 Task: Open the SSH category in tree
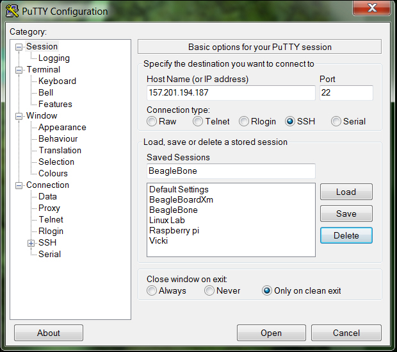[47, 243]
